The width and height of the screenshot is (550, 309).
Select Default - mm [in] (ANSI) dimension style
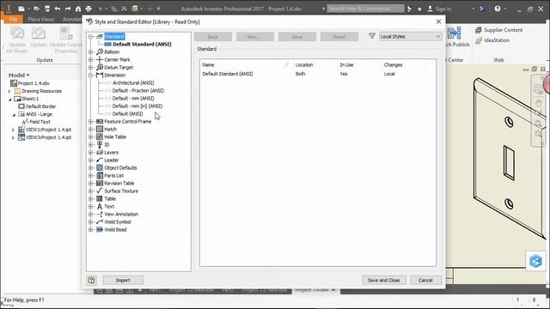point(137,106)
